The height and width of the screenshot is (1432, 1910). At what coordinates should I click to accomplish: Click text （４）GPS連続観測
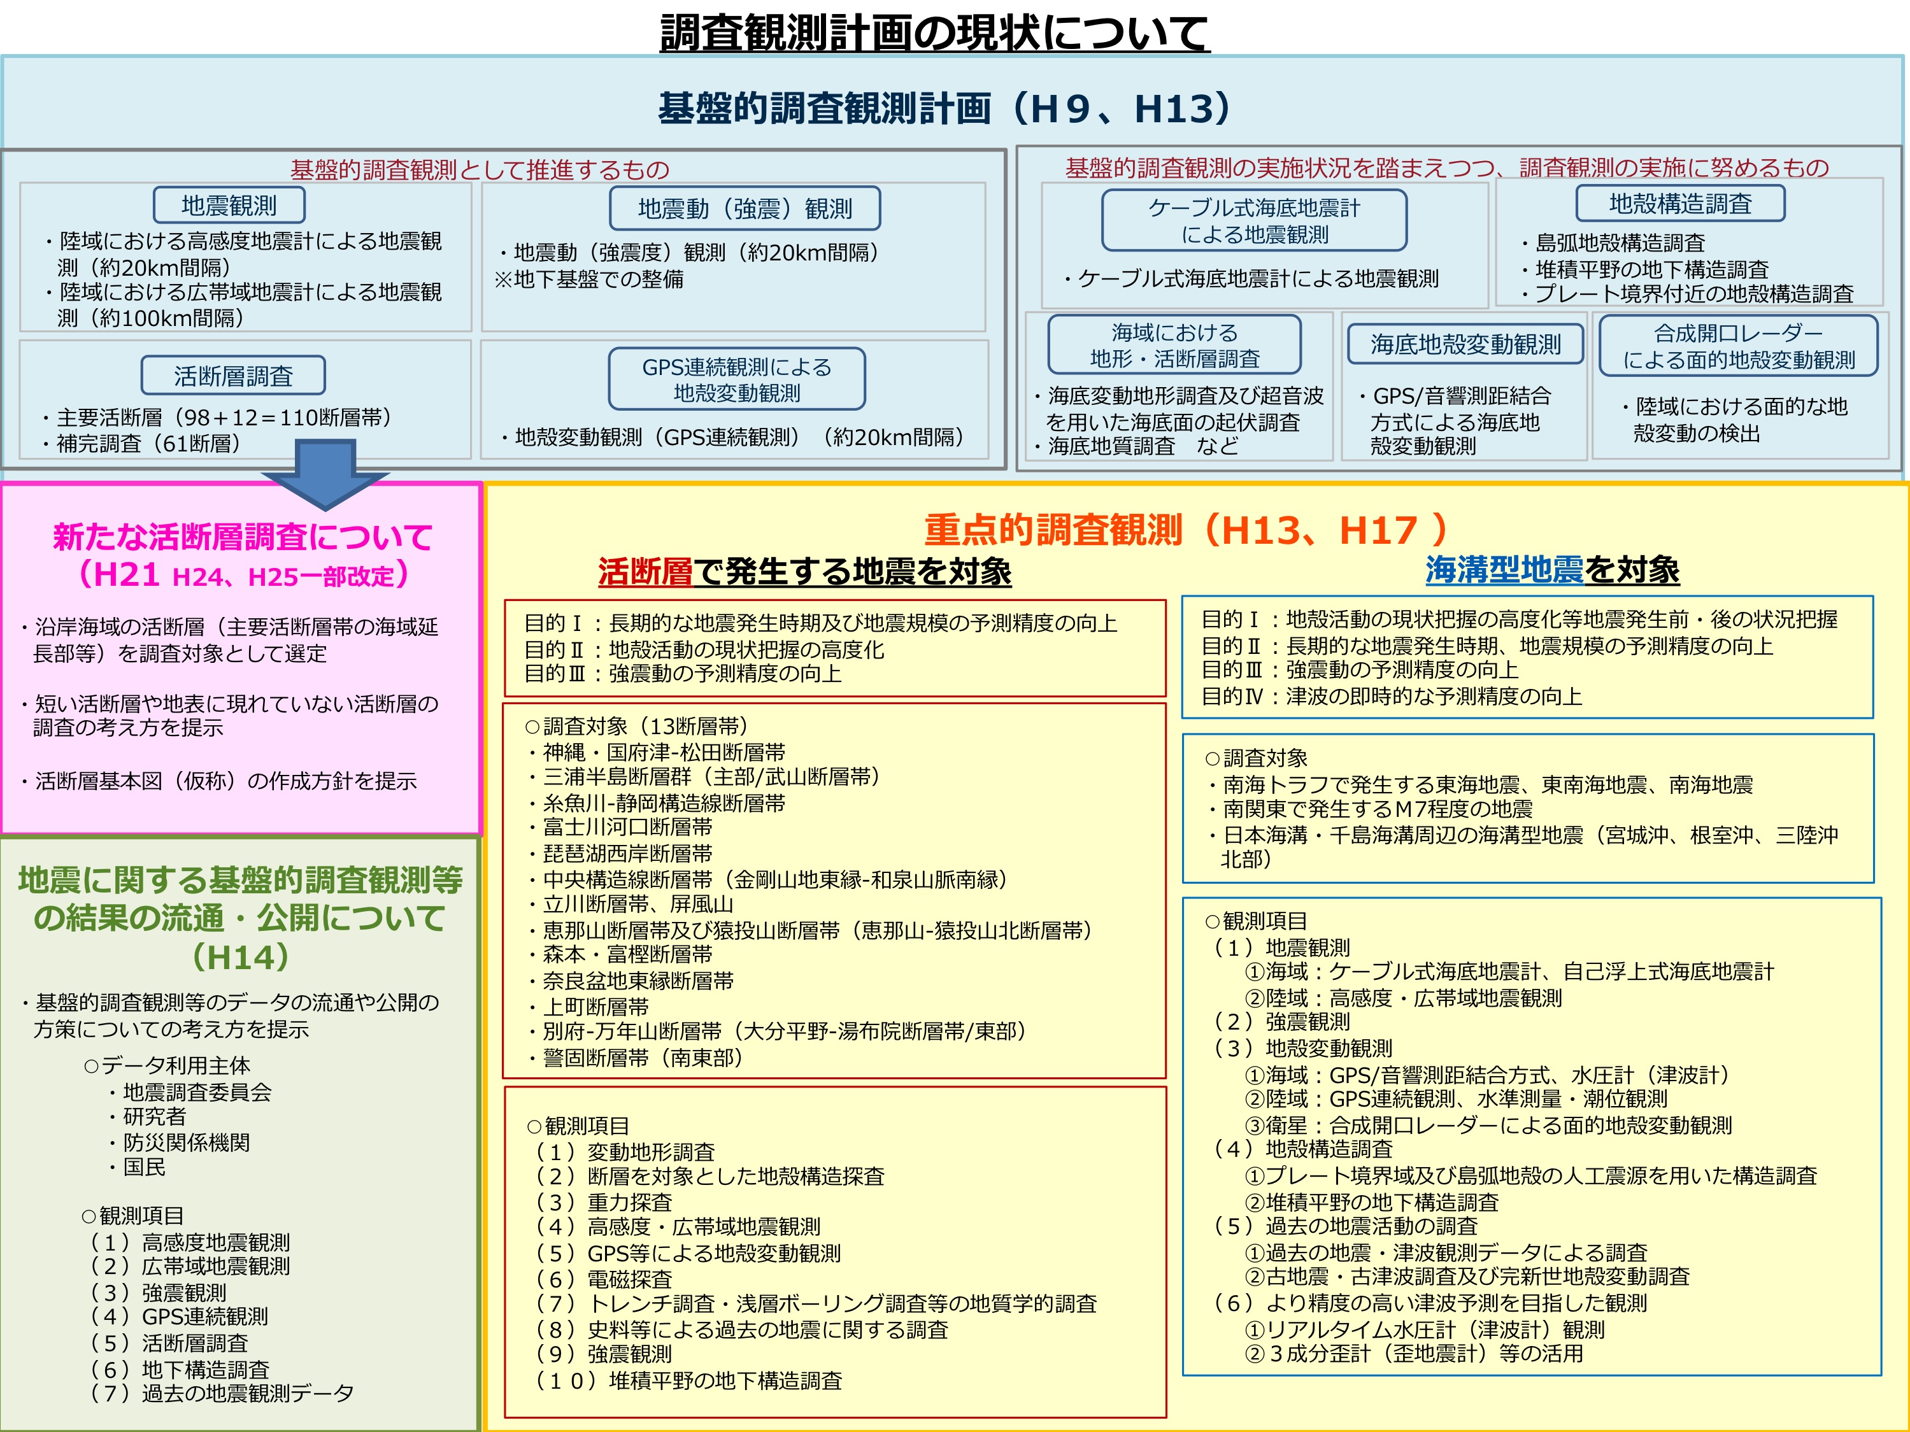178,1316
